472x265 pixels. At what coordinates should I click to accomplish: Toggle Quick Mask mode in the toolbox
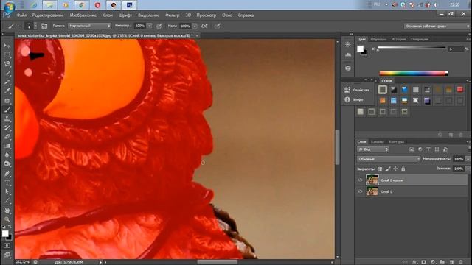7,245
